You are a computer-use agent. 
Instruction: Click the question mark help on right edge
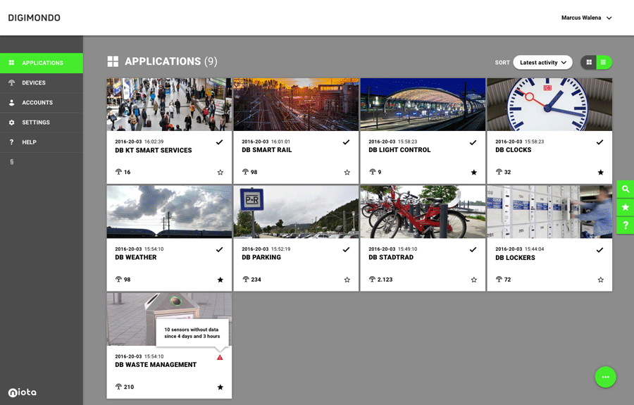[x=625, y=225]
